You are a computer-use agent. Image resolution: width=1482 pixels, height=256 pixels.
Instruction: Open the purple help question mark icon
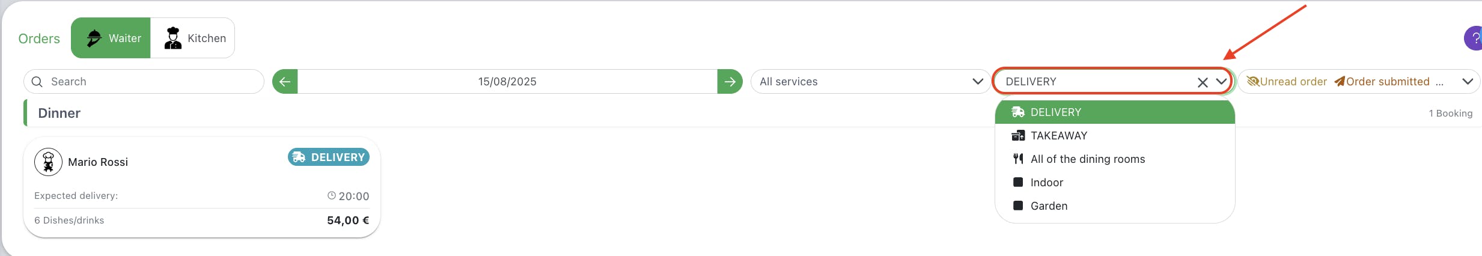pyautogui.click(x=1474, y=38)
